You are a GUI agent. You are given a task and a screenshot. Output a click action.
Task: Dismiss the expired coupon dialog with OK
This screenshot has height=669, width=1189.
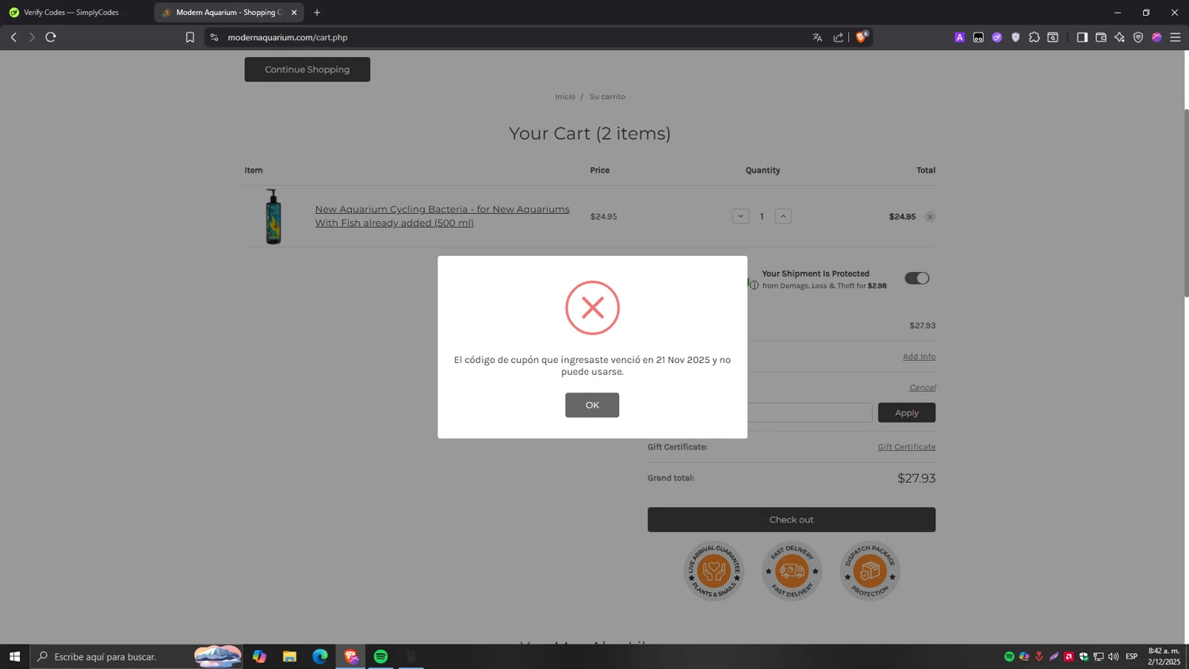click(x=592, y=405)
